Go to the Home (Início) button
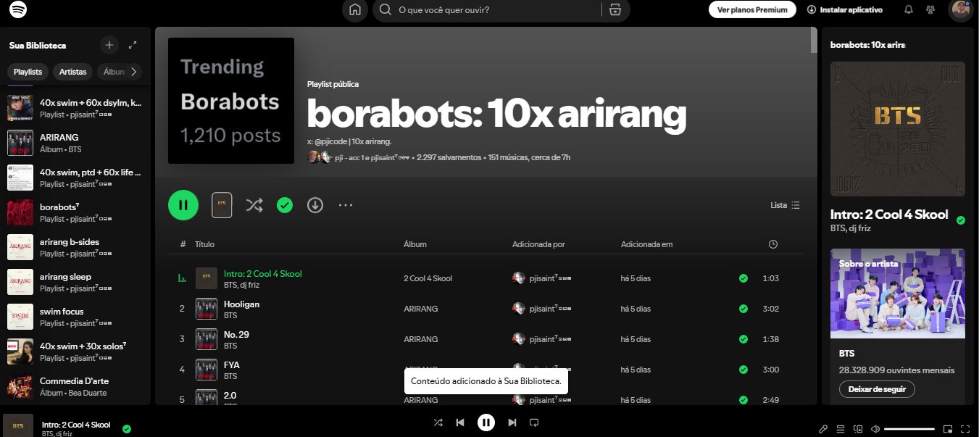Image resolution: width=979 pixels, height=437 pixels. pyautogui.click(x=355, y=10)
